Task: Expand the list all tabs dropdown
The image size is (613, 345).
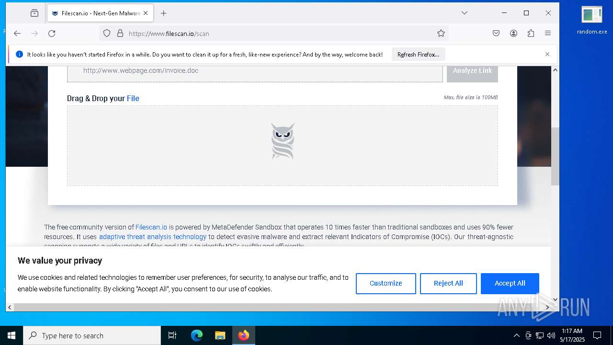Action: tap(464, 13)
